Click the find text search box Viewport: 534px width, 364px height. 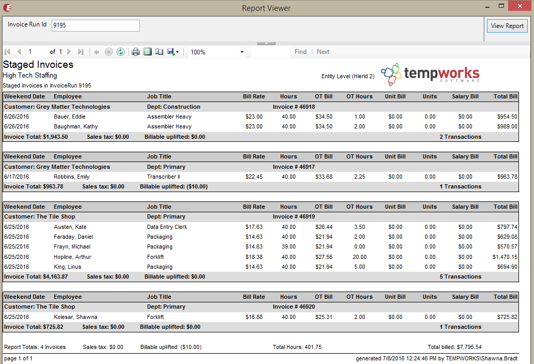coord(270,52)
